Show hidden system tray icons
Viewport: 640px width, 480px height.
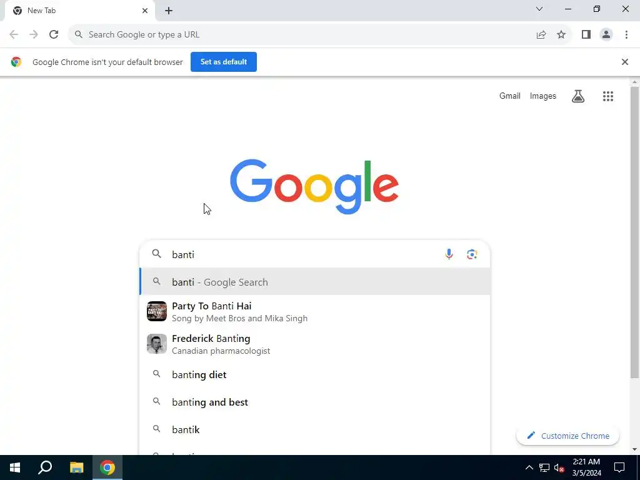pyautogui.click(x=529, y=467)
